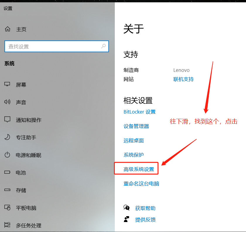Click the Give feedback (提供反馈) person icon

127,219
